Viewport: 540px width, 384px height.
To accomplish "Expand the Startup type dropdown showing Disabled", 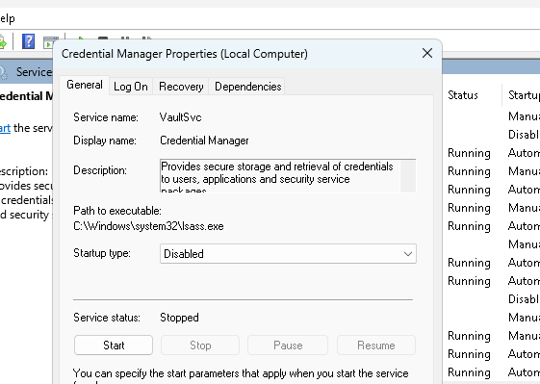I will [288, 254].
